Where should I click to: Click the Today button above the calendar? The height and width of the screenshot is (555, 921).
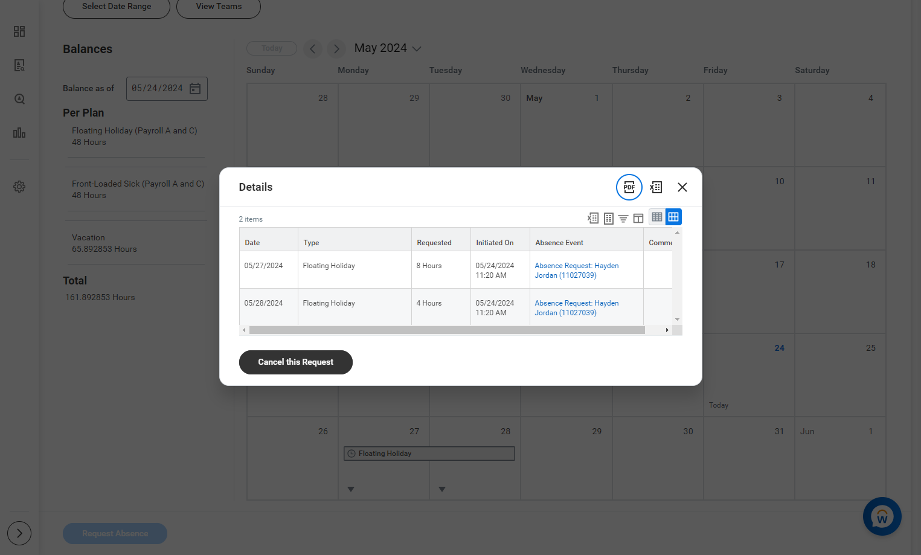click(x=272, y=48)
